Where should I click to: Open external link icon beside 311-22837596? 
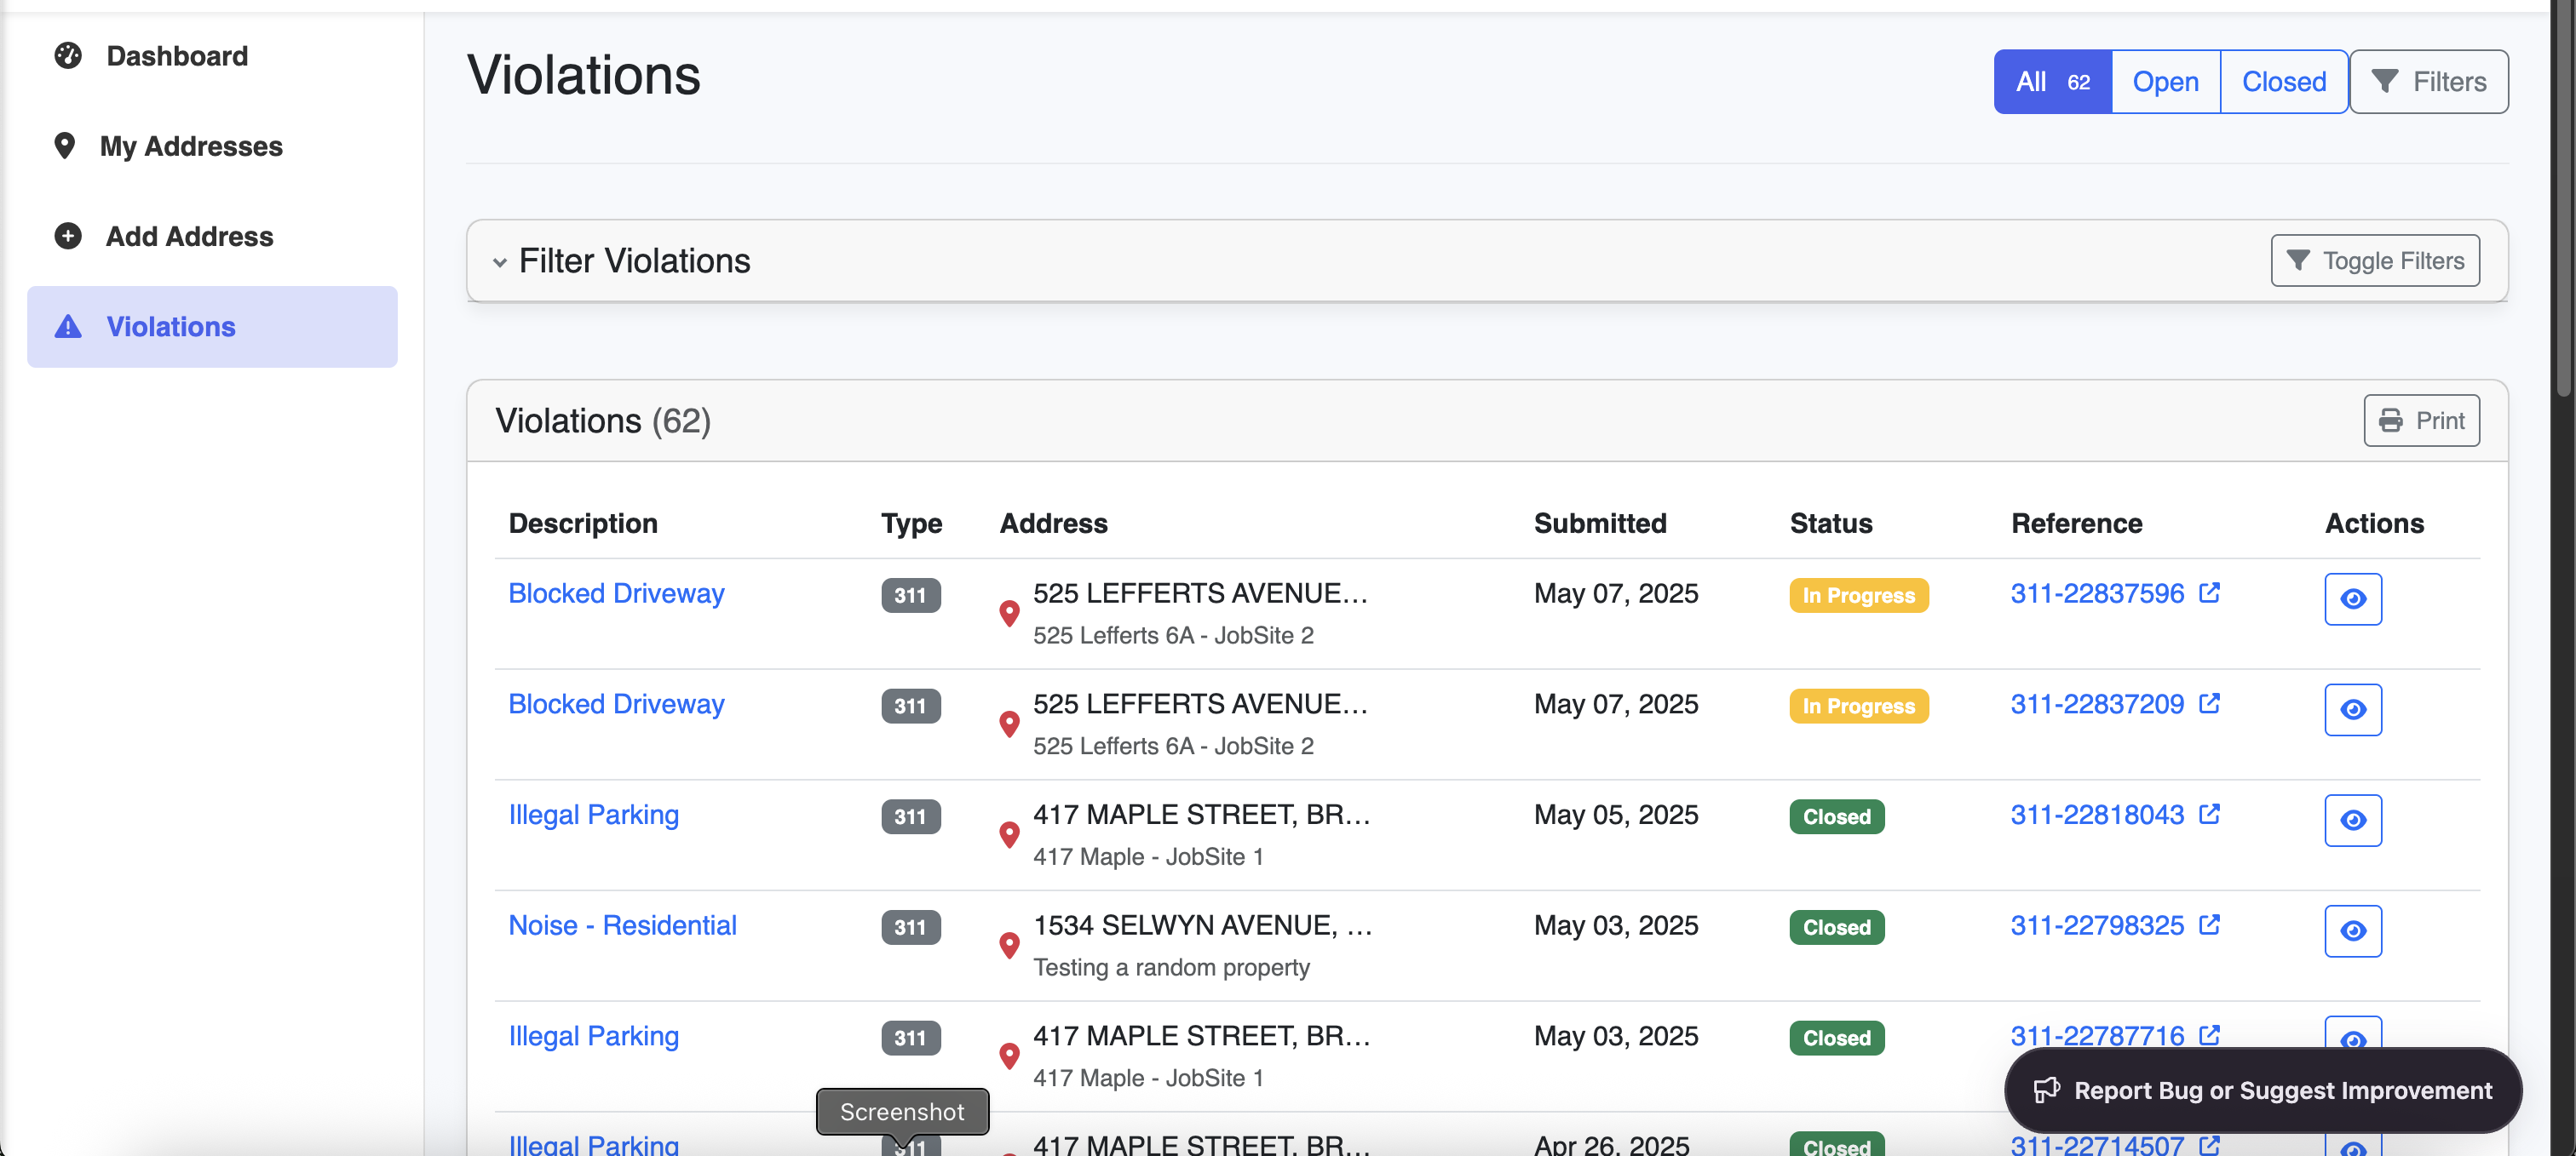2209,592
